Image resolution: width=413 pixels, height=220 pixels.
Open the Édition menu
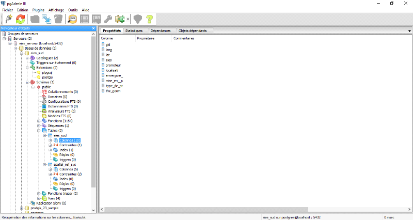click(x=23, y=10)
